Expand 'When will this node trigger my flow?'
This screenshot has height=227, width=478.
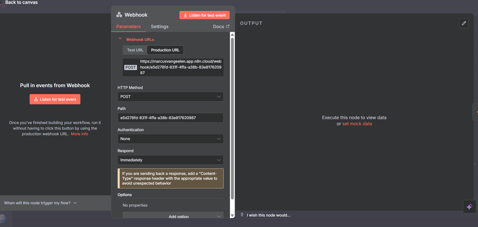(x=40, y=203)
